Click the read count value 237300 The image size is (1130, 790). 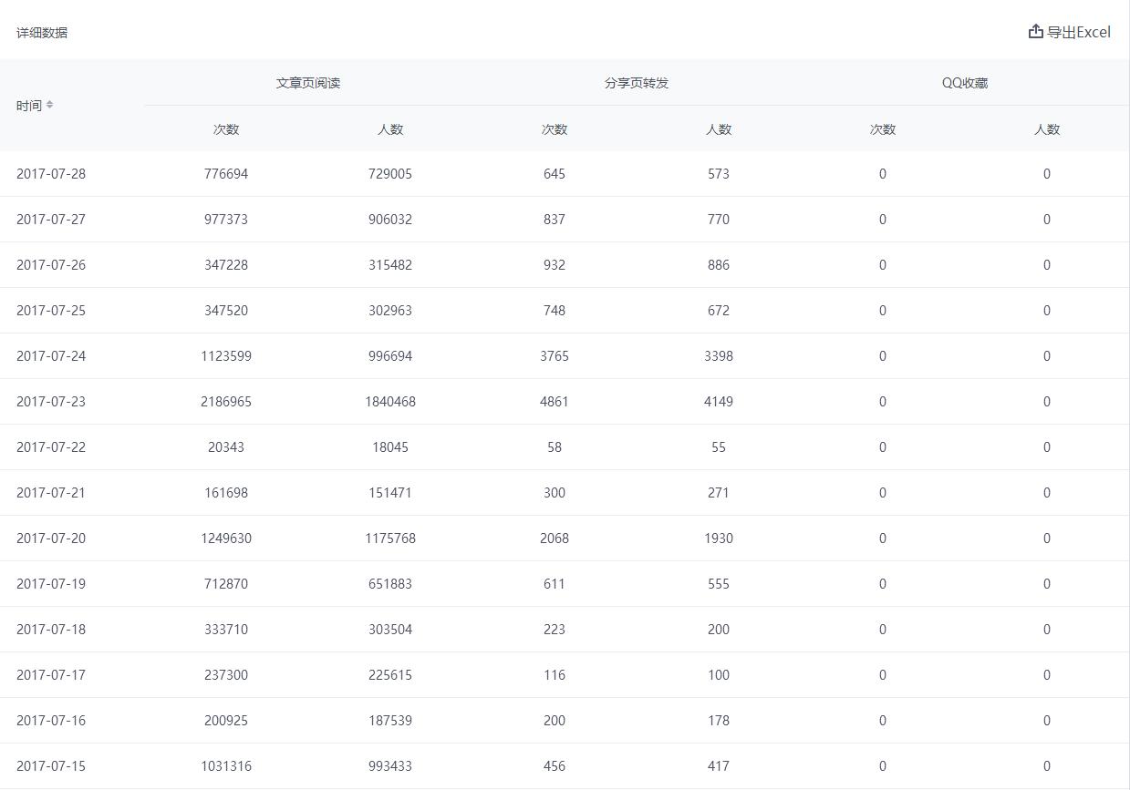(x=226, y=675)
